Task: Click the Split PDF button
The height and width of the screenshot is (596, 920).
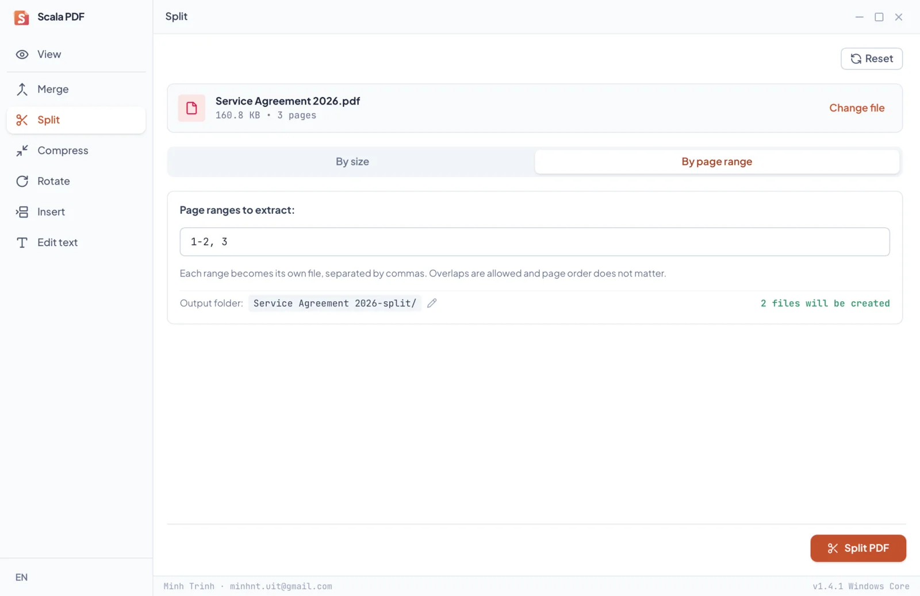Action: click(858, 548)
